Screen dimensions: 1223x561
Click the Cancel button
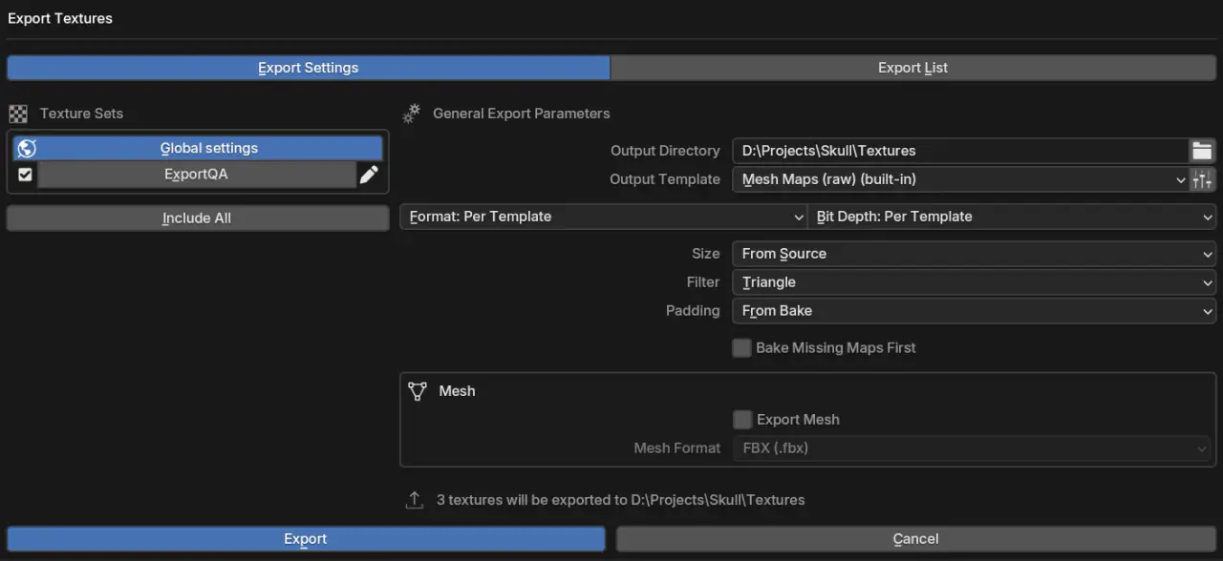click(x=915, y=539)
